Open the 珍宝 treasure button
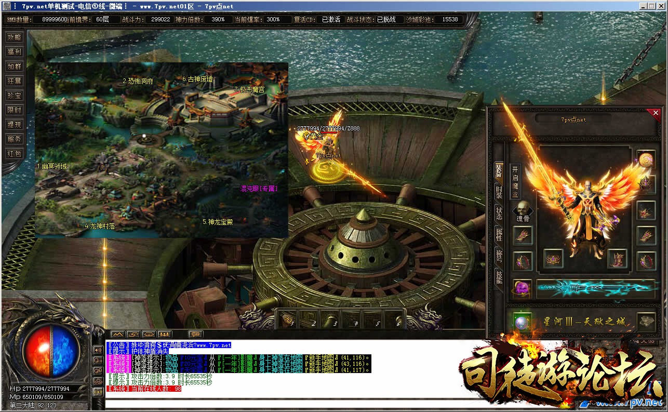 [14, 96]
